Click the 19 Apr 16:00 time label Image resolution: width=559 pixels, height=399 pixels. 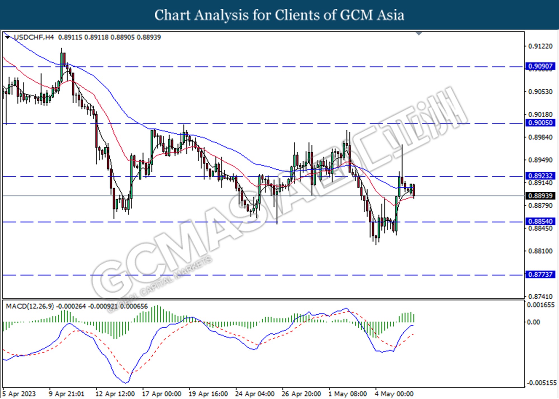pyautogui.click(x=208, y=394)
